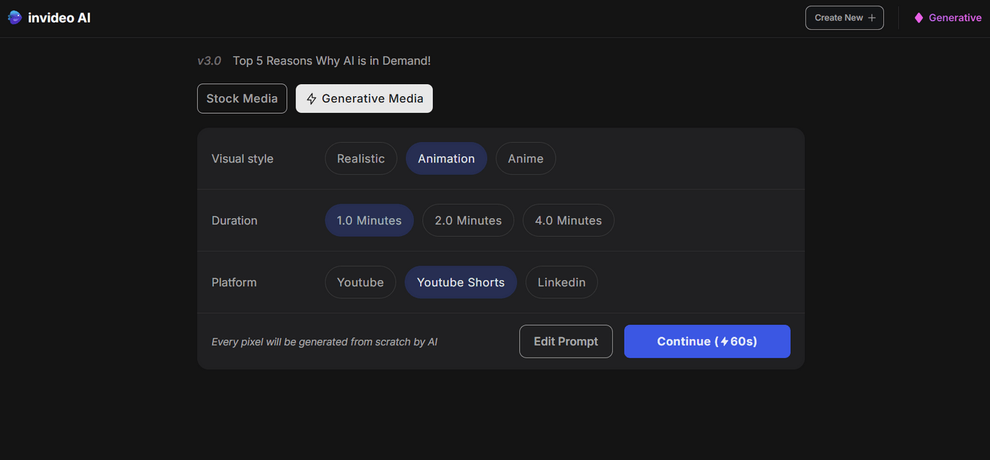
Task: Select the Anime visual style
Action: pos(525,158)
